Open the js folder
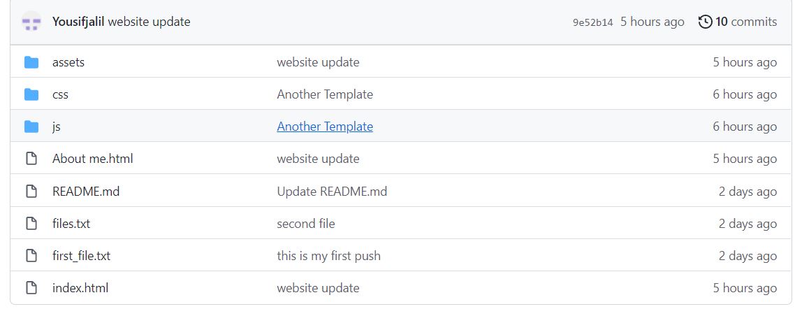This screenshot has height=316, width=795. click(x=57, y=127)
